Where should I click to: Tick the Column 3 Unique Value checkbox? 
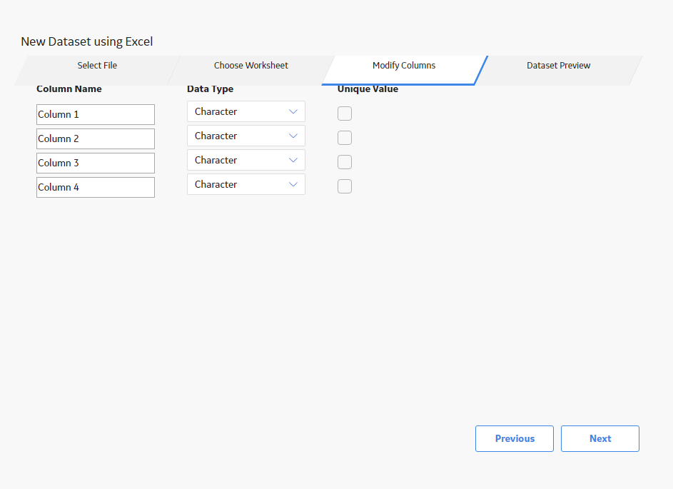[x=345, y=162]
